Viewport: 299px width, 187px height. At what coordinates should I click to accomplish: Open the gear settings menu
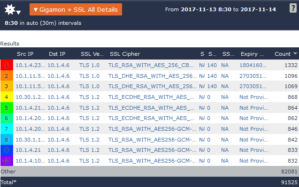coord(10,9)
